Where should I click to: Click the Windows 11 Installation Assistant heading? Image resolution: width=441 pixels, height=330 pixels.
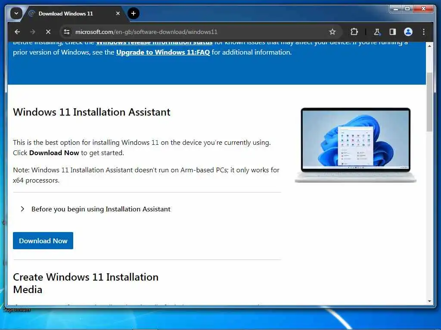[x=92, y=112]
